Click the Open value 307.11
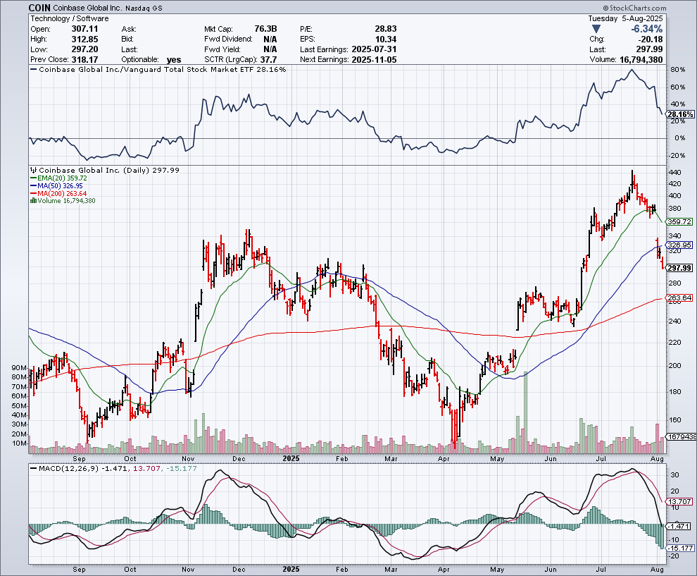The width and height of the screenshot is (697, 576). point(85,29)
